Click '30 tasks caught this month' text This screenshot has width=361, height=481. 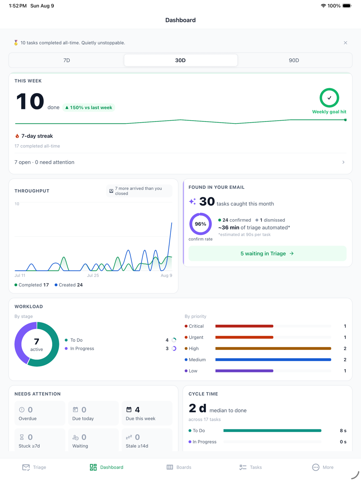click(231, 202)
